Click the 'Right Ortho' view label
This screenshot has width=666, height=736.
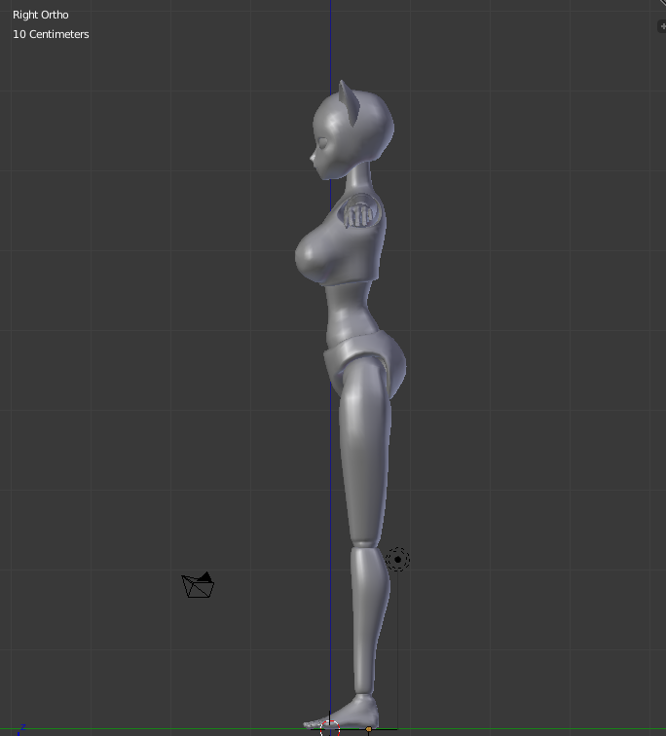coord(40,15)
